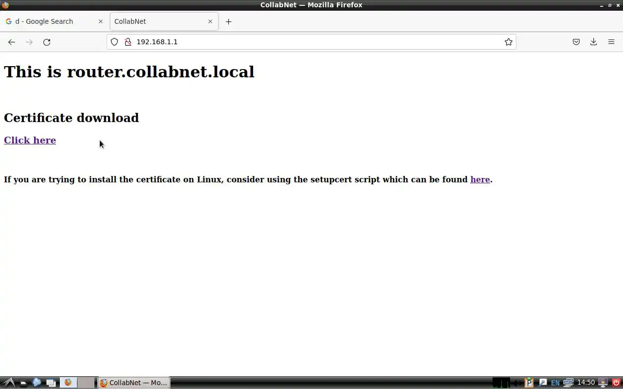Open the Firefox downloads panel
The width and height of the screenshot is (623, 389).
coord(594,42)
